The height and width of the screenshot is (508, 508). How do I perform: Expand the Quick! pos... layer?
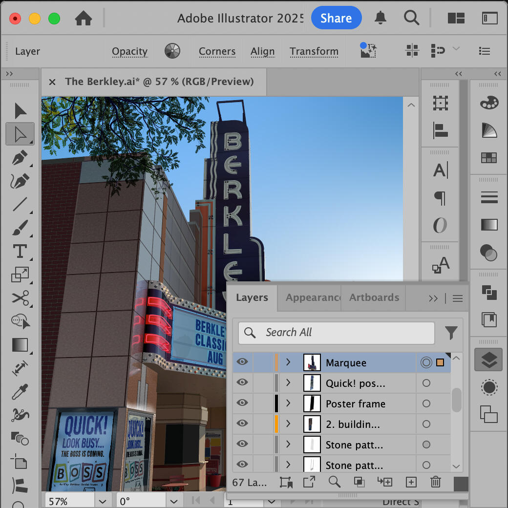click(288, 383)
